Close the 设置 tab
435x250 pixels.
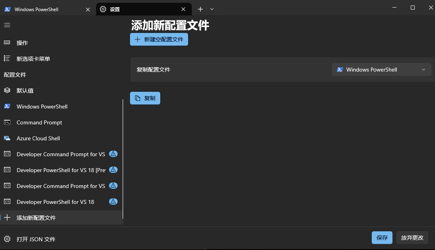tap(183, 9)
